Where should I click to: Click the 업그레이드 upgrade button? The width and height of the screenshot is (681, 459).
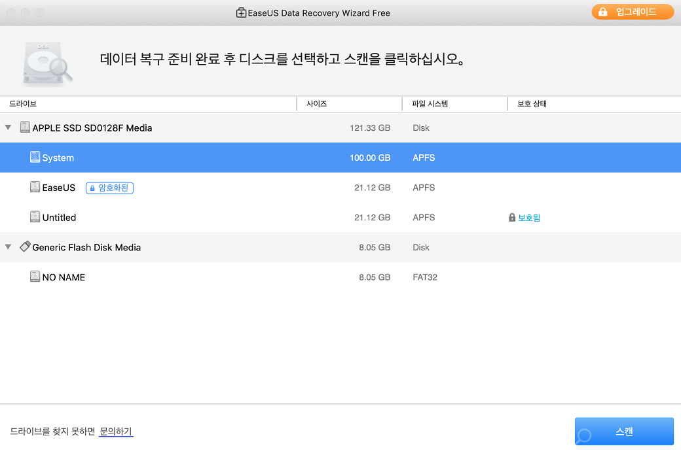pos(633,12)
